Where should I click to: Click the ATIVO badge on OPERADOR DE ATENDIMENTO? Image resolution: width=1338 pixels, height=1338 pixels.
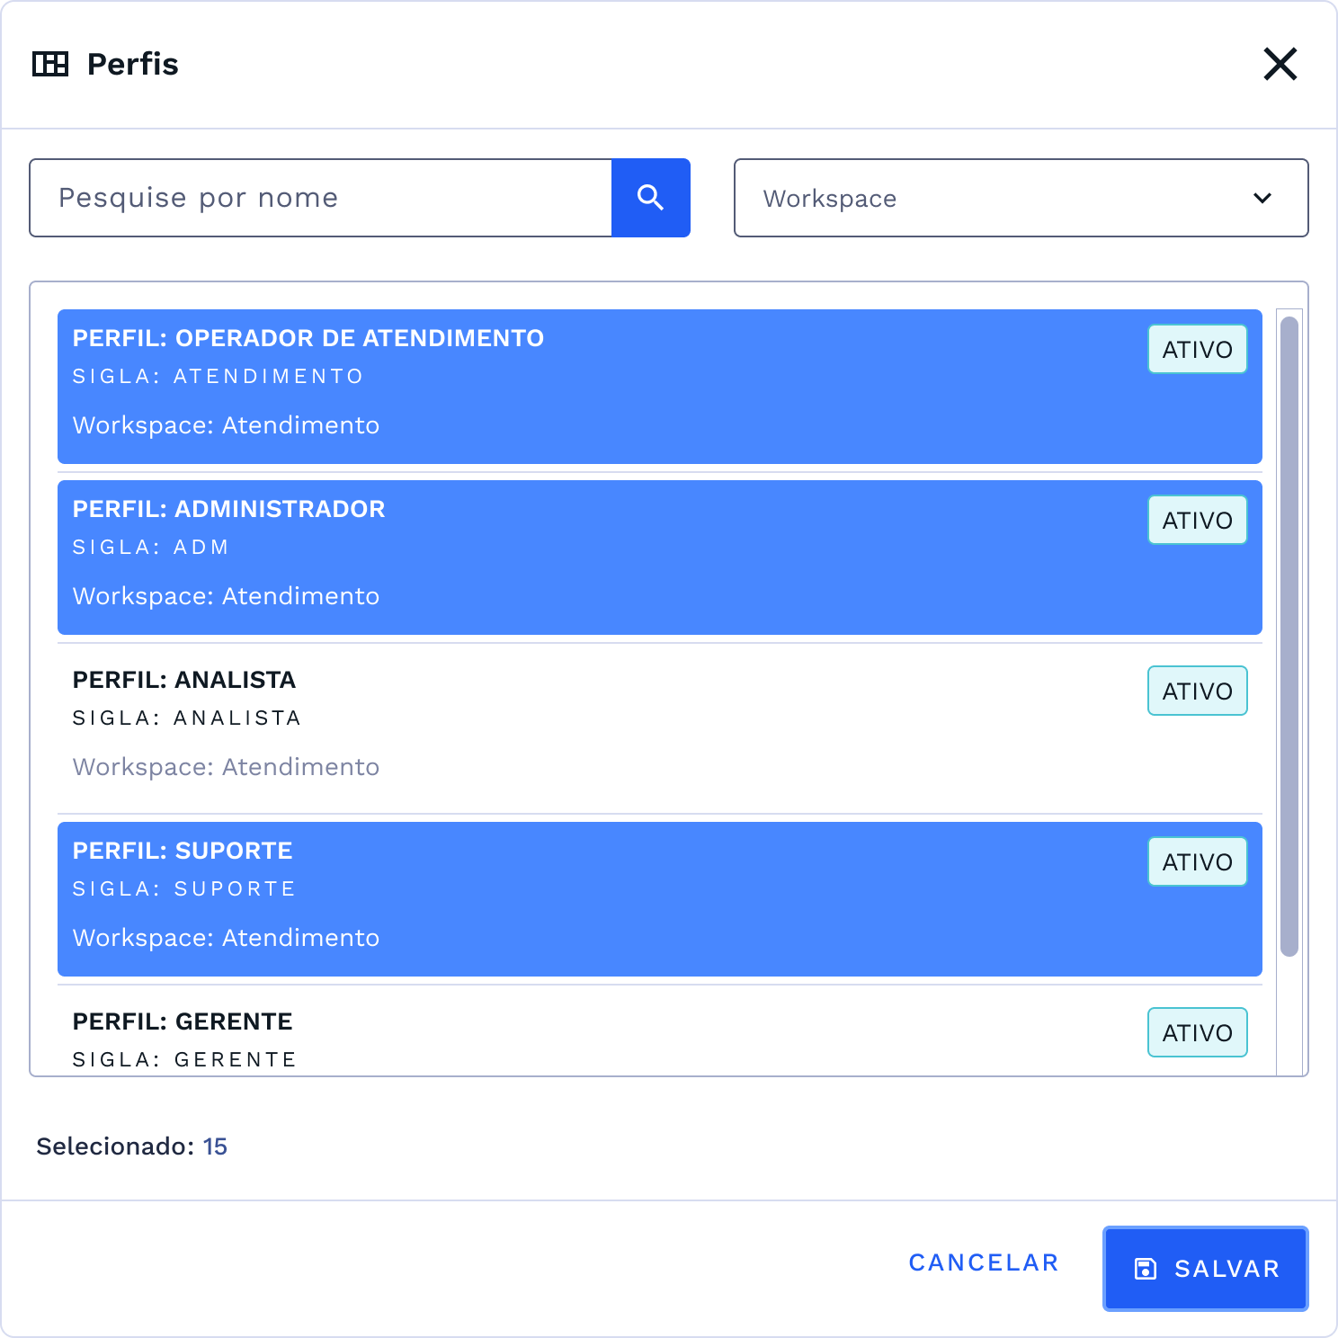(1197, 349)
